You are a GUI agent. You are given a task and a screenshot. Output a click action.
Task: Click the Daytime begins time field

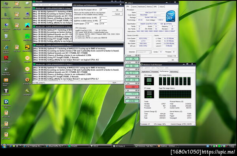click(89, 24)
